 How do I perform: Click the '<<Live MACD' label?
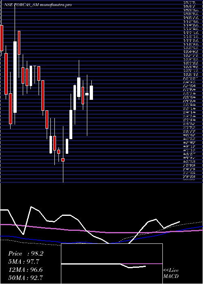pyautogui.click(x=171, y=273)
